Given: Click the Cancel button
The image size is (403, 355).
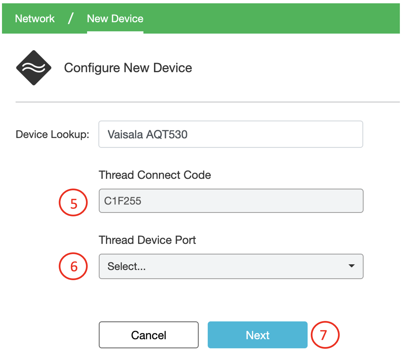Looking at the screenshot, I should tap(149, 335).
